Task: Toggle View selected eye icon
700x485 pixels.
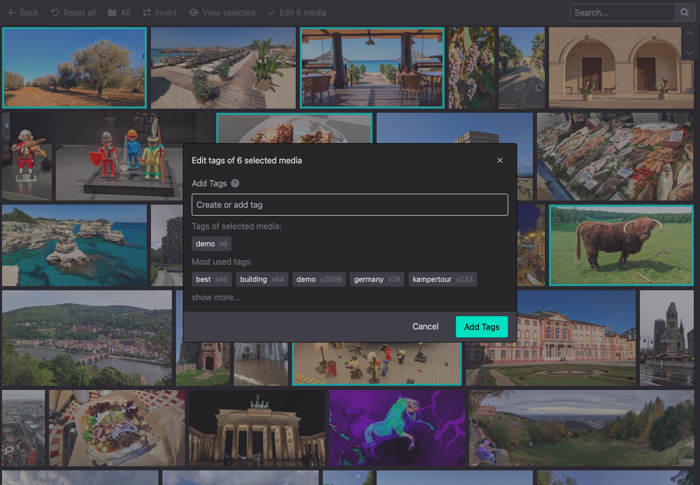Action: [194, 13]
